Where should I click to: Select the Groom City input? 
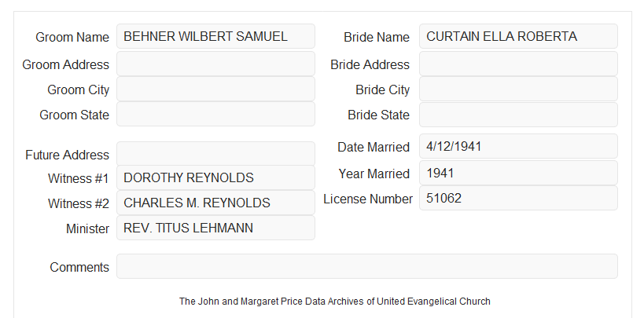click(215, 89)
